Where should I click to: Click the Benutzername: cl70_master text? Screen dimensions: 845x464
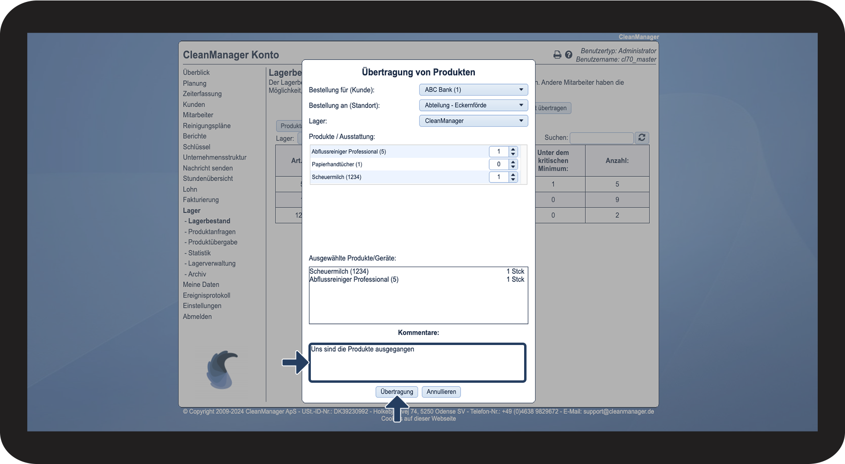(x=616, y=60)
